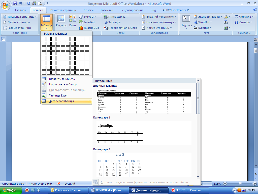This screenshot has height=194, width=258.
Task: Click the tab stop selector at ruler corner
Action: pyautogui.click(x=3, y=39)
